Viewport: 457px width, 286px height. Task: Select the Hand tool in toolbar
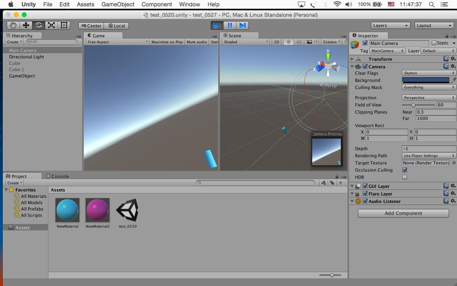click(13, 25)
